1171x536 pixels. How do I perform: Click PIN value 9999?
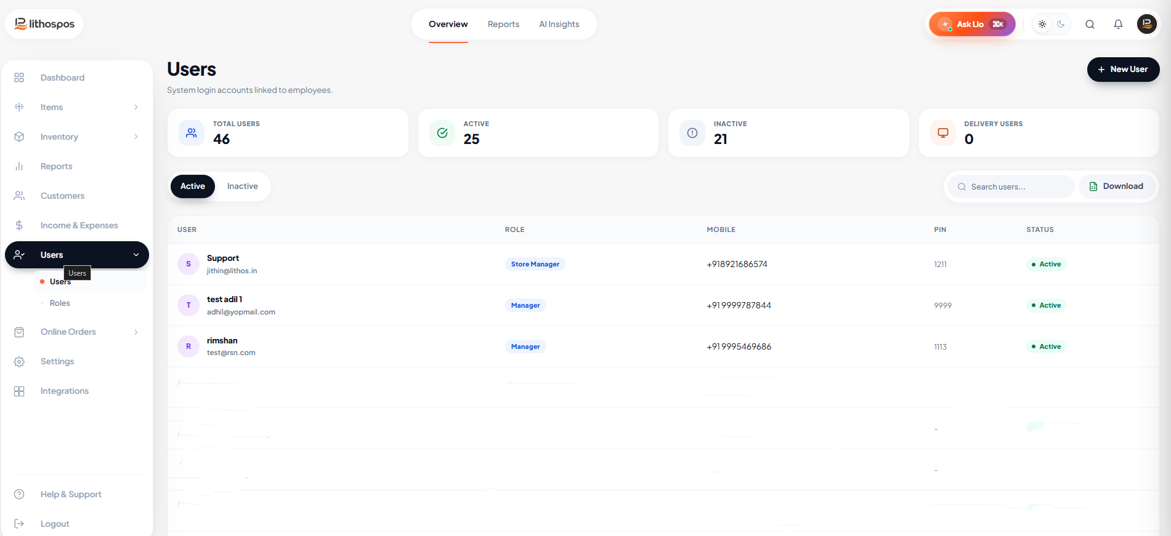point(943,305)
